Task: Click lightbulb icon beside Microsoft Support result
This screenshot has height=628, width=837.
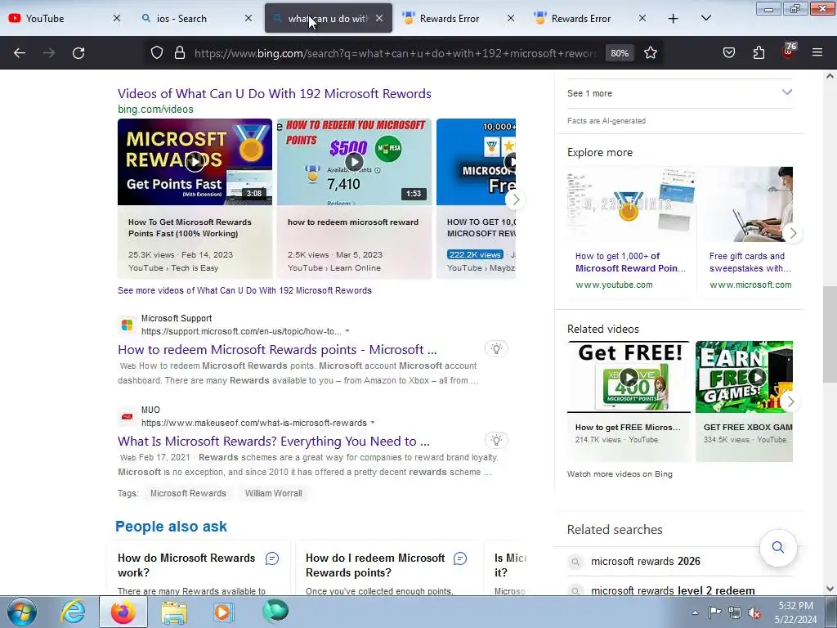Action: coord(496,348)
